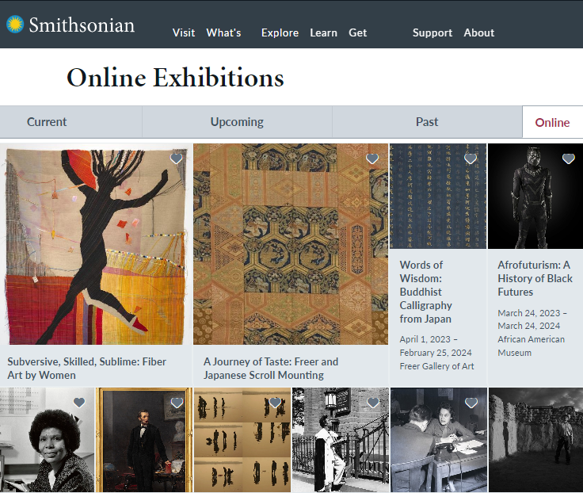Image resolution: width=583 pixels, height=493 pixels.
Task: Switch to the Past exhibitions tab
Action: (x=427, y=122)
